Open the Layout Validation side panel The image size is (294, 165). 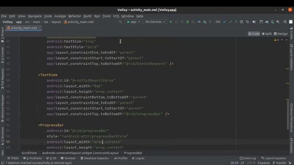coord(291,57)
